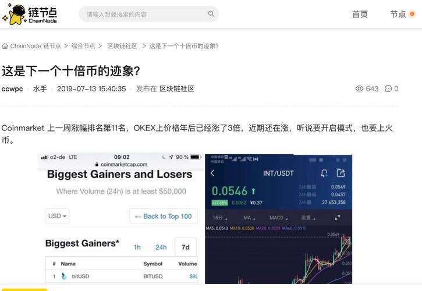Click the fullscreen expand icon in chart
Screen dimensions: 422x291
pos(337,218)
